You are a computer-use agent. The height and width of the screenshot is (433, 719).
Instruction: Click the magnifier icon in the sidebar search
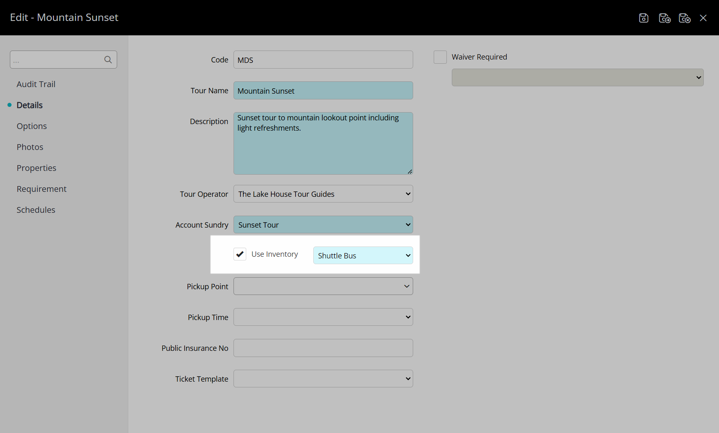(x=108, y=60)
